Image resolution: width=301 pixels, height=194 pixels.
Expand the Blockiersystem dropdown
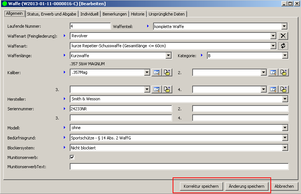click(284, 148)
